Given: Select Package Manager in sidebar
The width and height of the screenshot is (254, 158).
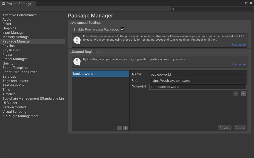Looking at the screenshot, I should [32, 41].
